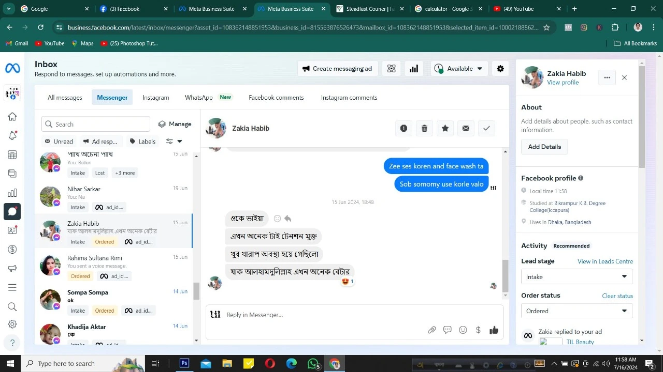The width and height of the screenshot is (663, 372).
Task: Open the Order status Ordered dropdown
Action: coord(577,311)
